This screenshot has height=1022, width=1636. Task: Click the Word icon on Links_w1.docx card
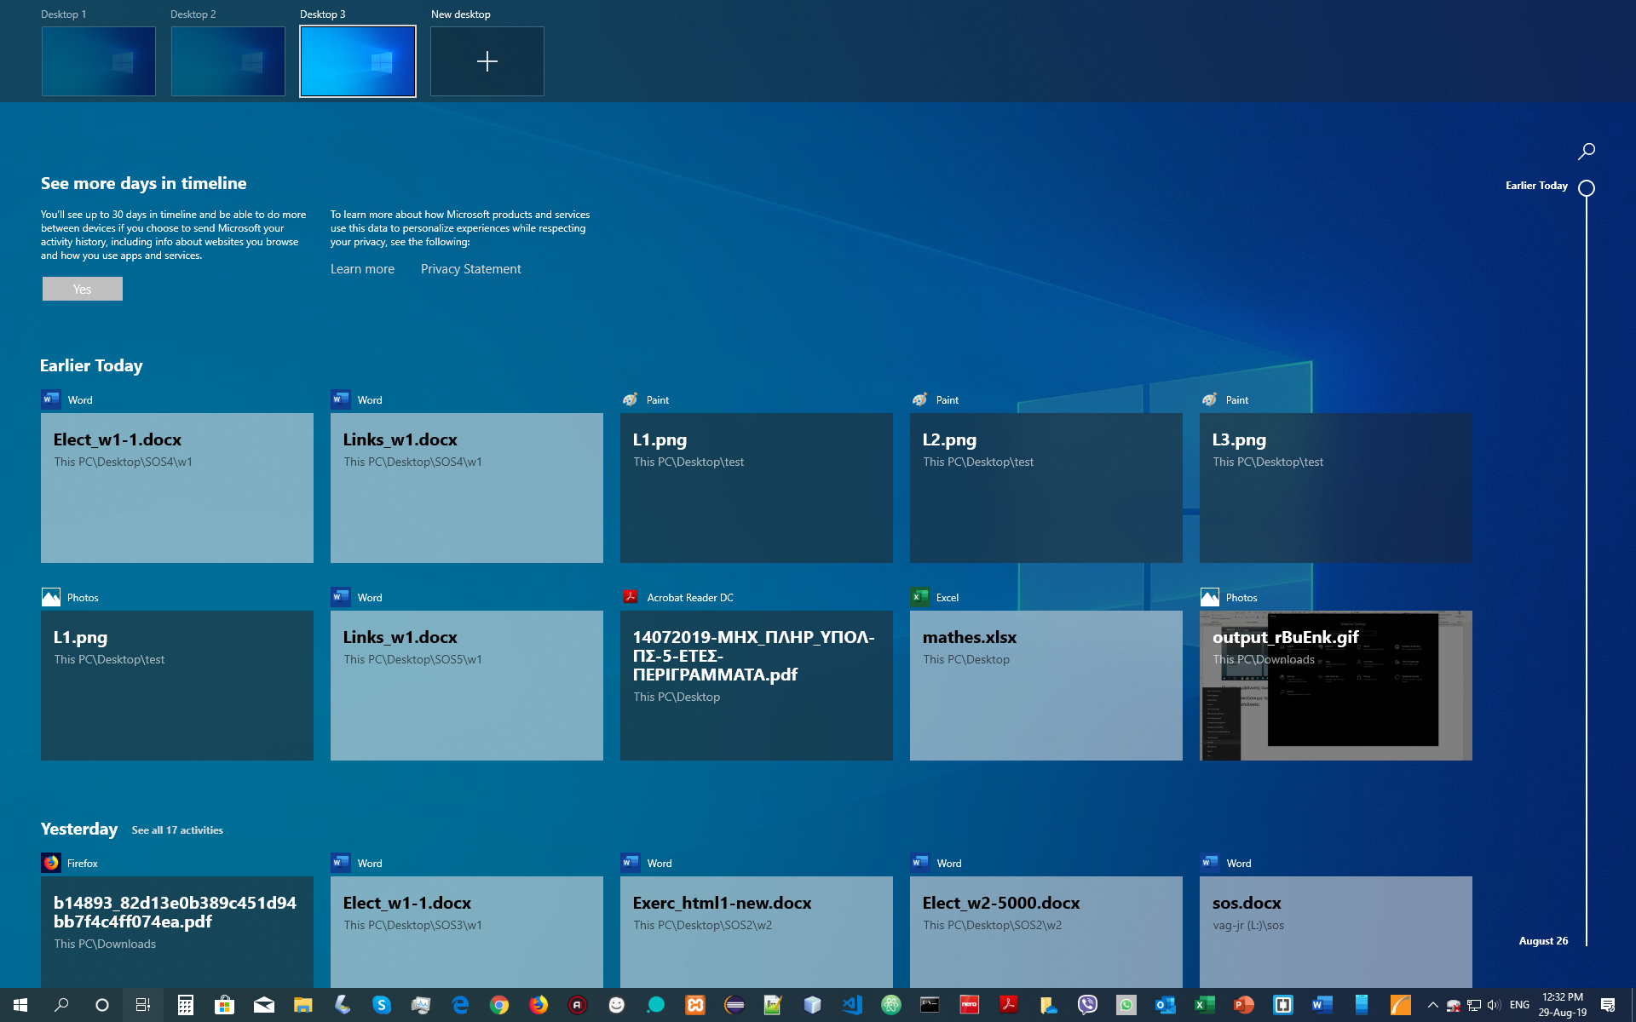click(x=342, y=399)
